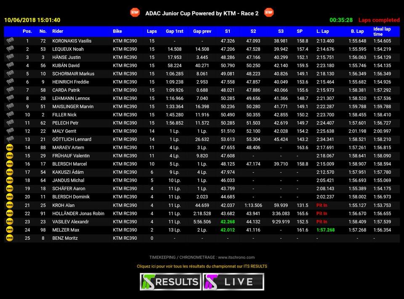
Task: Click the DNS badge for HOLLÄNDER Jonas Robin
Action: tap(10, 213)
